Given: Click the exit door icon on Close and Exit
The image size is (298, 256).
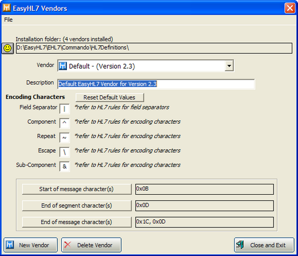Looking at the screenshot, I should click(x=240, y=245).
